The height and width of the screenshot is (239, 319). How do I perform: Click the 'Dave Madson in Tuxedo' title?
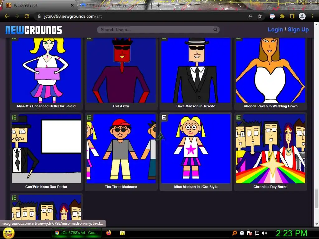(x=196, y=106)
